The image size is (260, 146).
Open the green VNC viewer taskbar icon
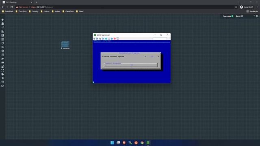(148, 143)
